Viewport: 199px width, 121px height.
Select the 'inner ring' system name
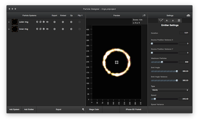[24, 29]
